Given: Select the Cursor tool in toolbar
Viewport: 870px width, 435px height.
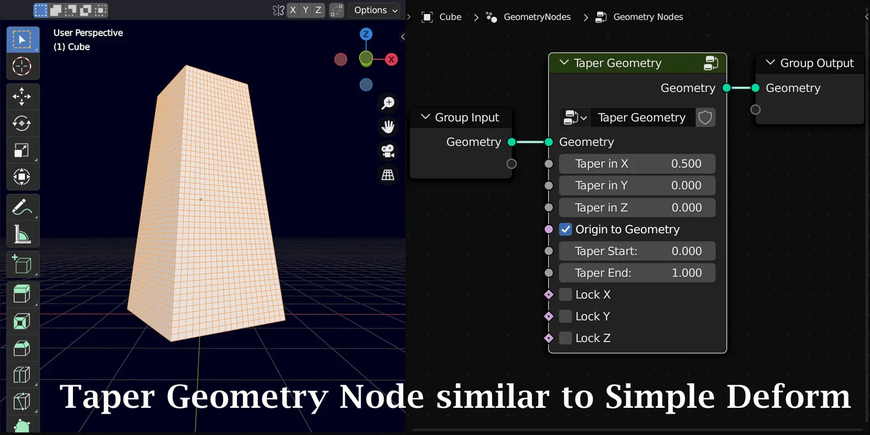Looking at the screenshot, I should pyautogui.click(x=22, y=66).
